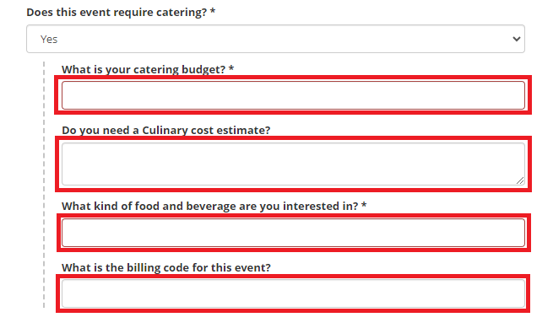The height and width of the screenshot is (328, 553).
Task: Click 'Does this event require catering?' label
Action: point(117,13)
